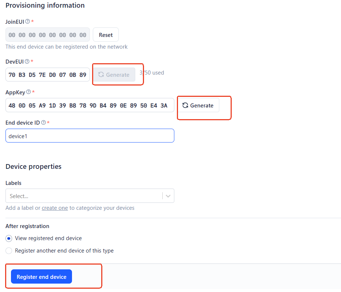Select View registered end device option

pyautogui.click(x=9, y=239)
